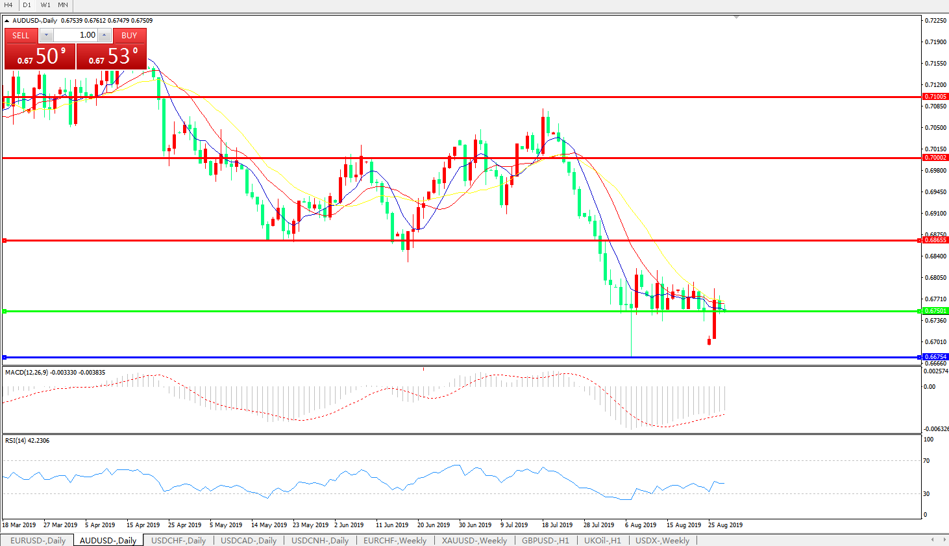
Task: Select the W1 weekly timeframe
Action: coord(45,5)
